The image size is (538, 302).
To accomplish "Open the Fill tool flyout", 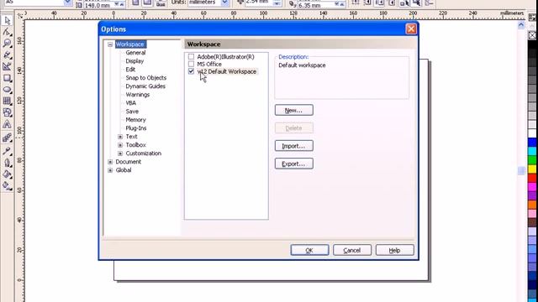I will (7, 174).
